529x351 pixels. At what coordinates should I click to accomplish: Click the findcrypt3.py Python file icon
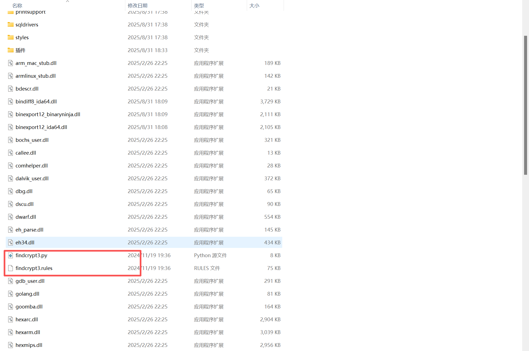click(10, 255)
